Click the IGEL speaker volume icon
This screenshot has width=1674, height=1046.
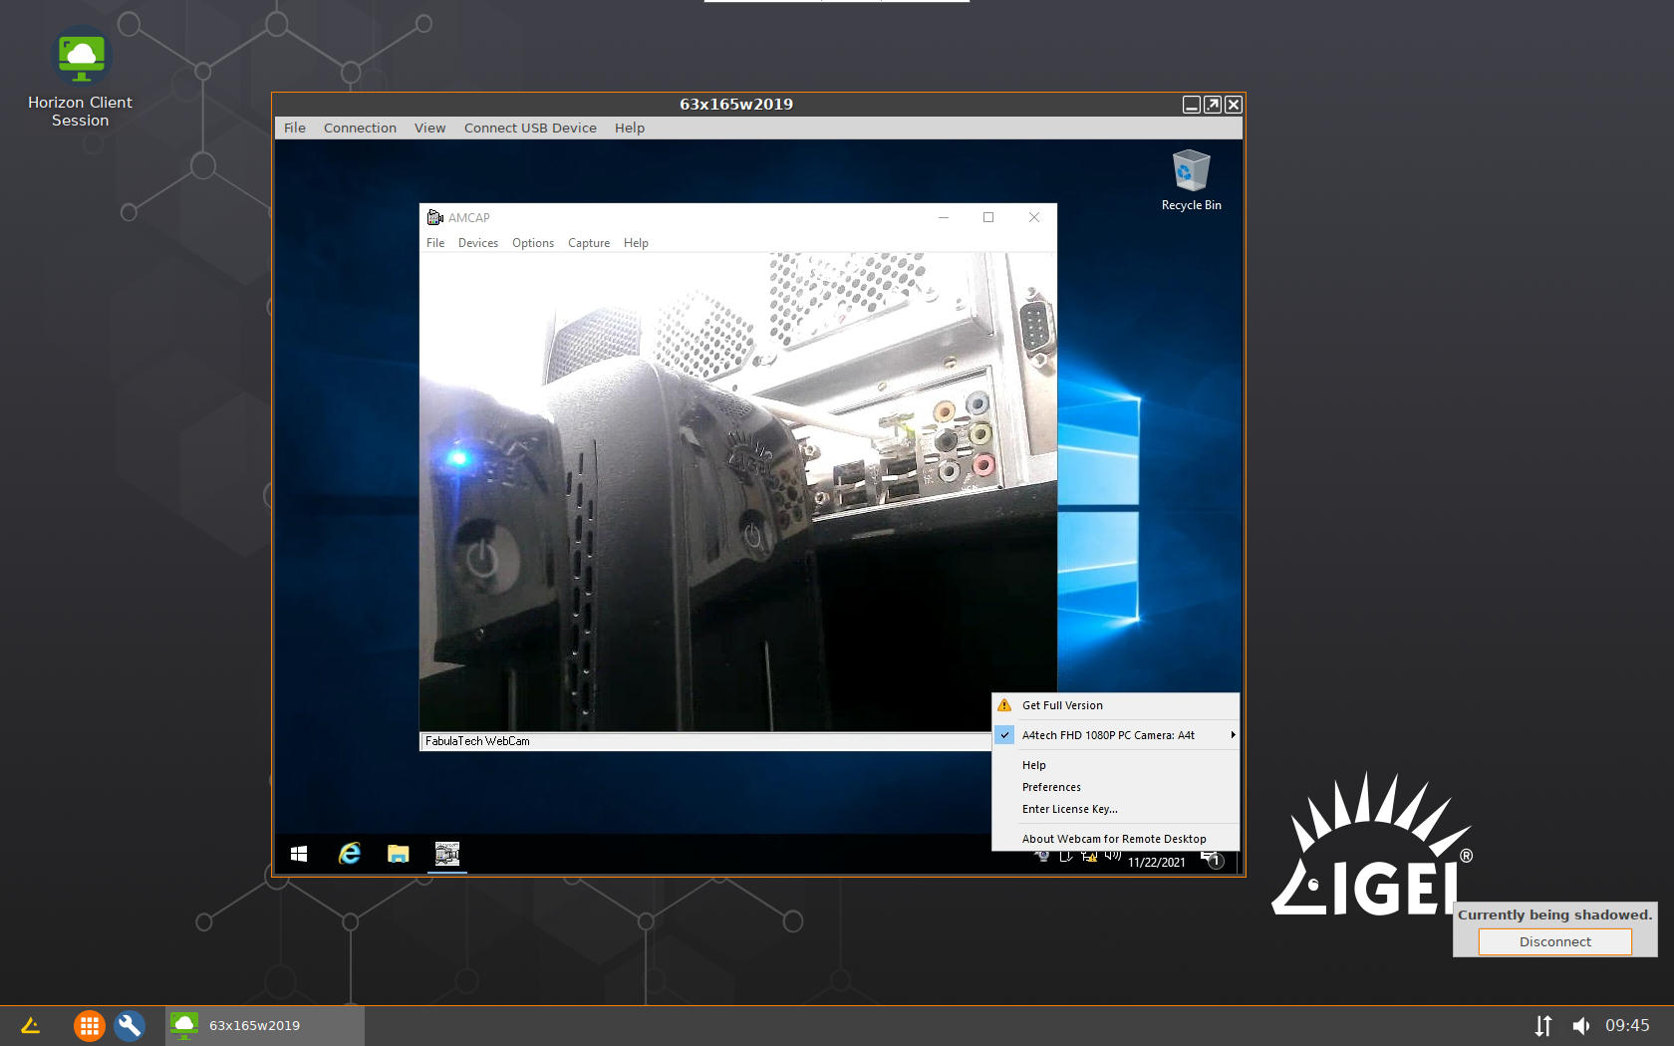[1581, 1025]
